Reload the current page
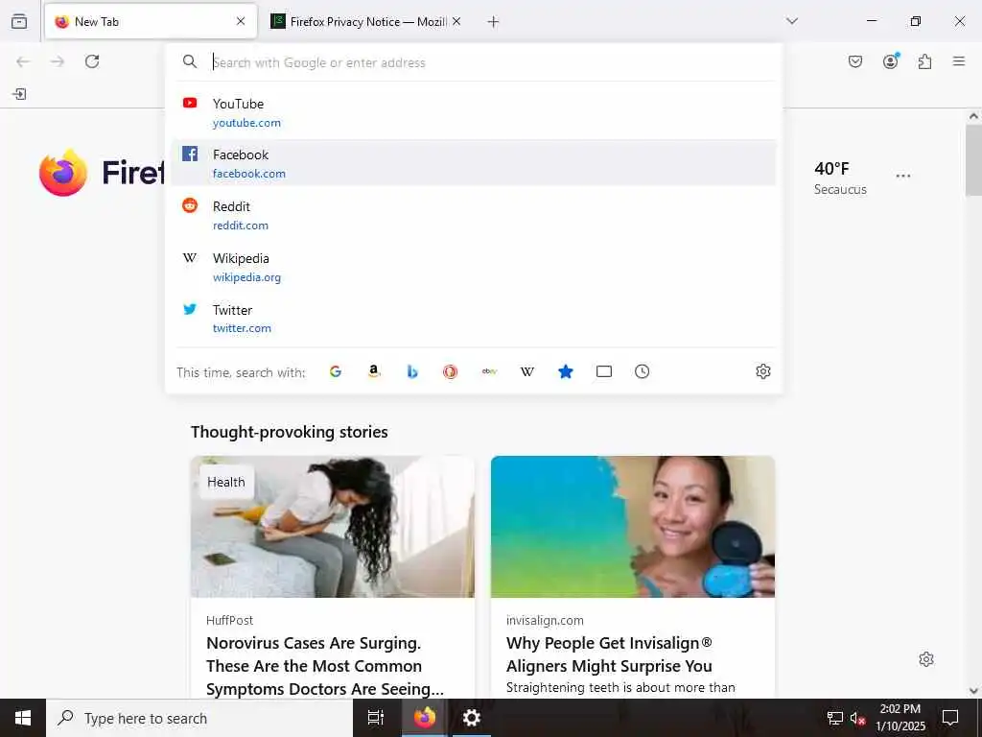 coord(92,61)
